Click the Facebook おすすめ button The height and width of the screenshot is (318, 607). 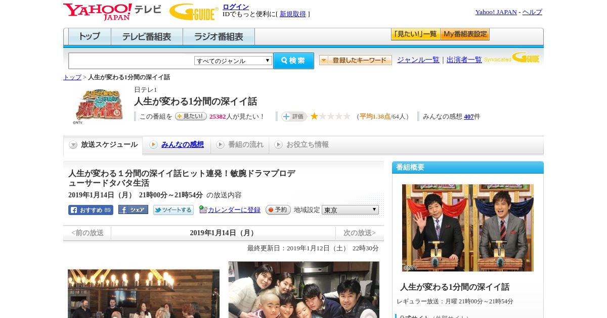[x=91, y=210]
